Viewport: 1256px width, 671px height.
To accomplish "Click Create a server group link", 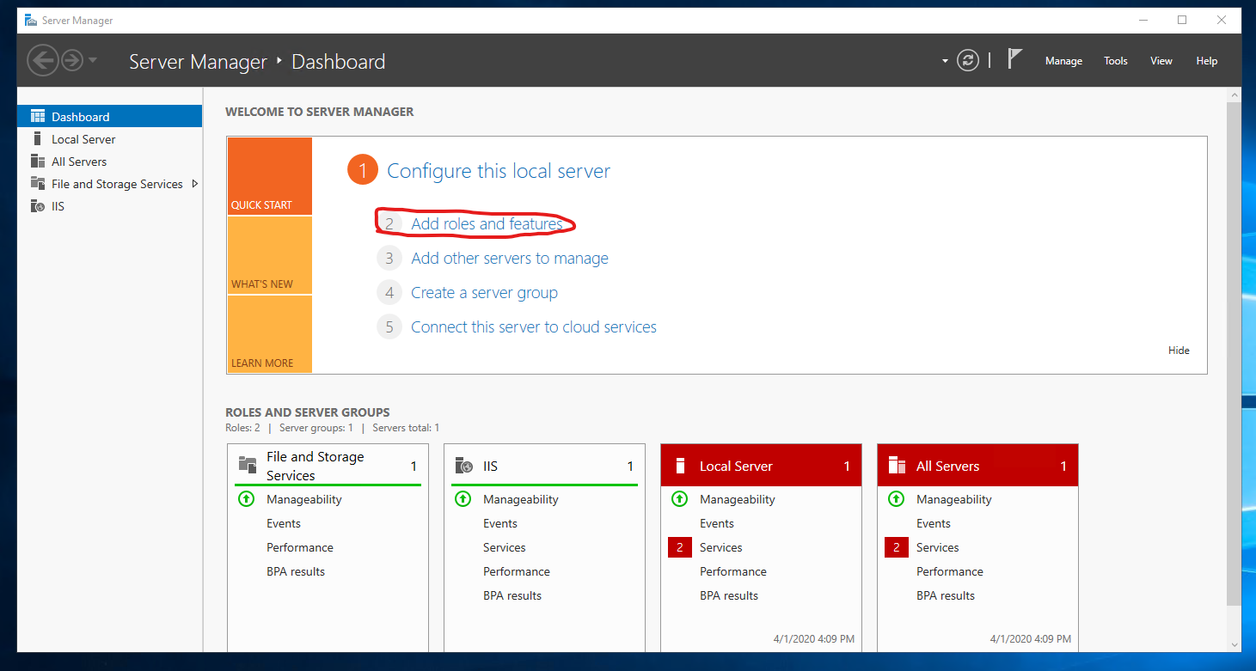I will pos(484,293).
